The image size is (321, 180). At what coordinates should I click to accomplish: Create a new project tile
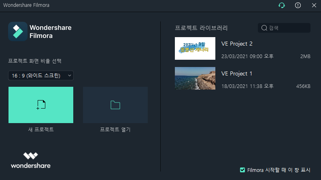click(41, 105)
